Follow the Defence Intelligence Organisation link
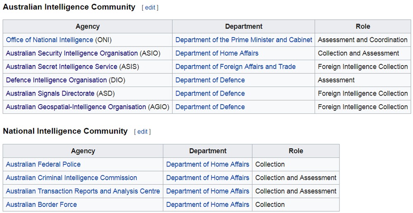Image resolution: width=413 pixels, height=213 pixels. 56,80
